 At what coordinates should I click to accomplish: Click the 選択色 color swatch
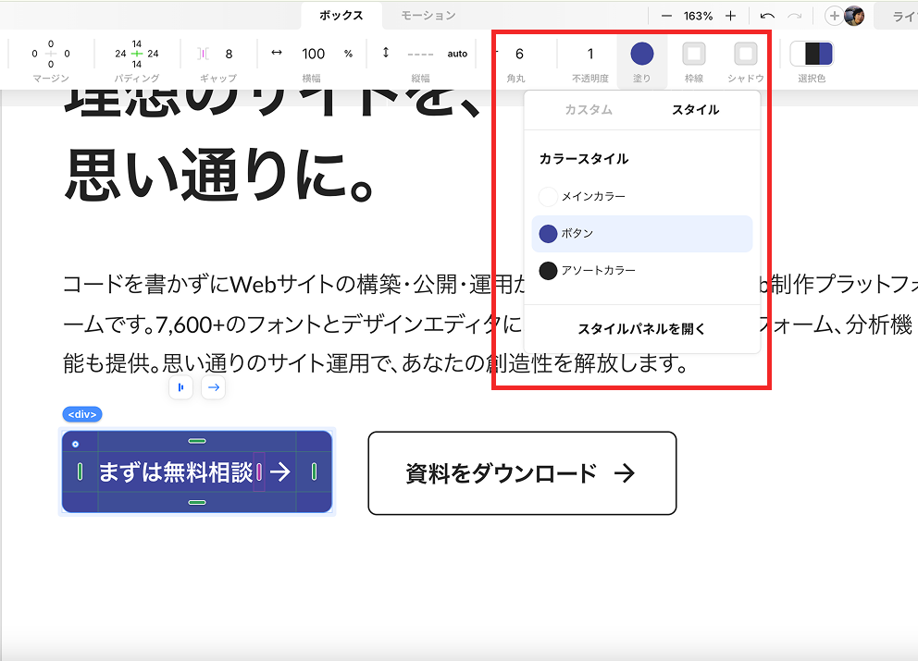(812, 54)
